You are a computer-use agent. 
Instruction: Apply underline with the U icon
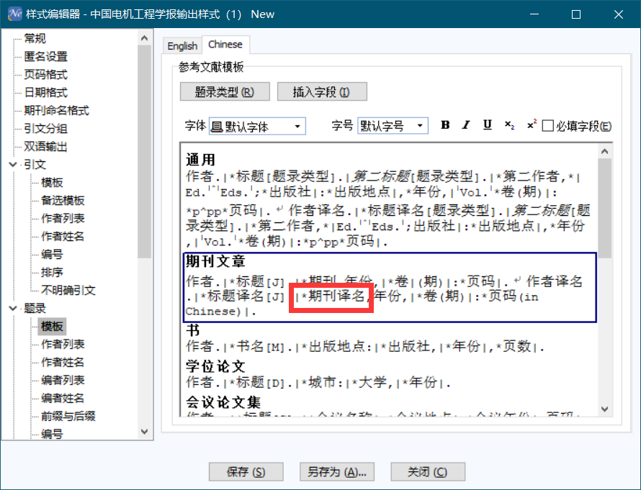[x=488, y=125]
